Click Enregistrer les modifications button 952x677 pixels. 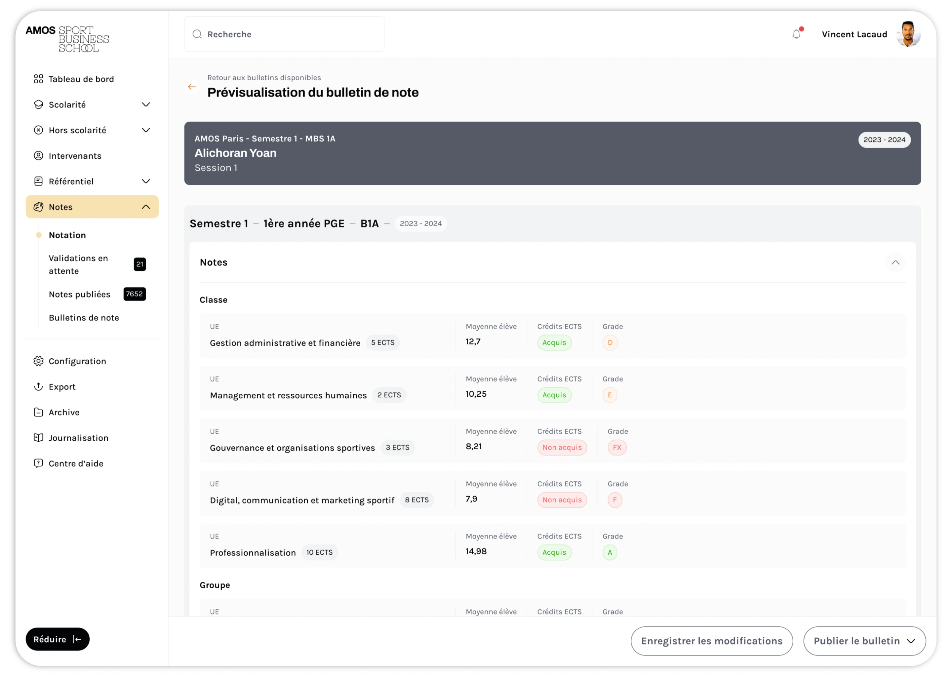pos(711,641)
